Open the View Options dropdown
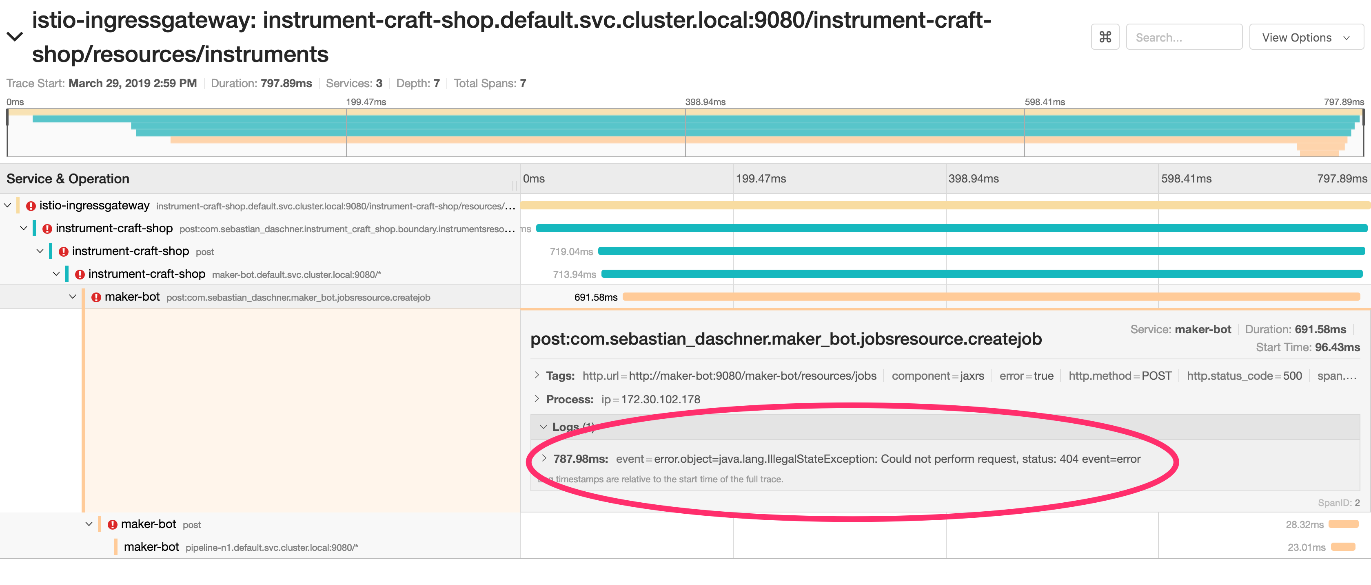This screenshot has height=585, width=1371. click(1306, 37)
